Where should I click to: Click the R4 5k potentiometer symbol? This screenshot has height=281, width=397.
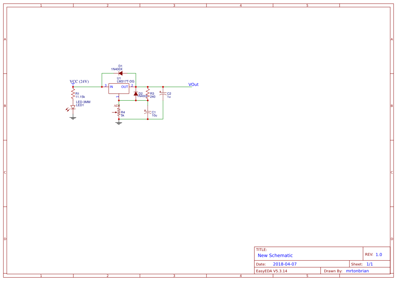pos(119,112)
